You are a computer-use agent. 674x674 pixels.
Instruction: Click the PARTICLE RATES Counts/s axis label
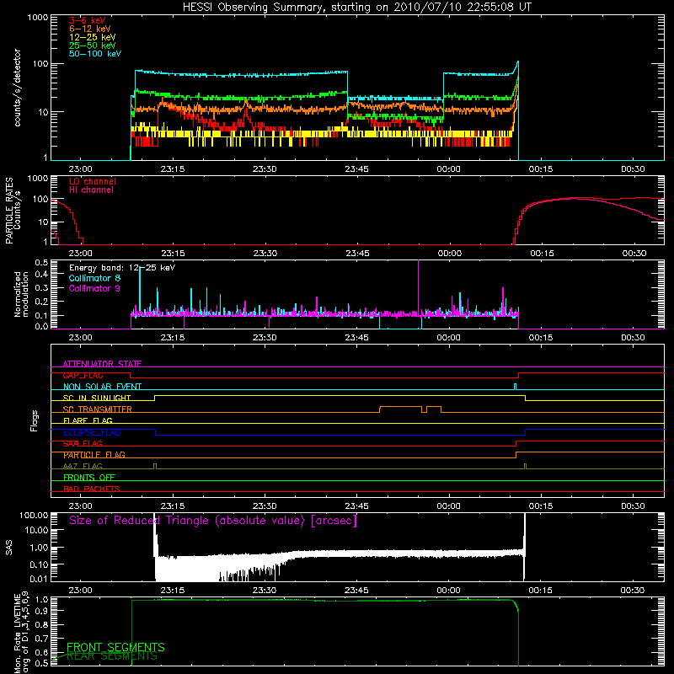click(x=13, y=211)
